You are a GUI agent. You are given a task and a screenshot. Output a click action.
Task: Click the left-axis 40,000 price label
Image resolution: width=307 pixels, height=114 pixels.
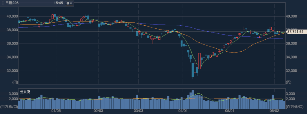coord(12,16)
